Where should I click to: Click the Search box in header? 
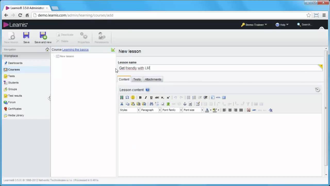pyautogui.click(x=307, y=25)
